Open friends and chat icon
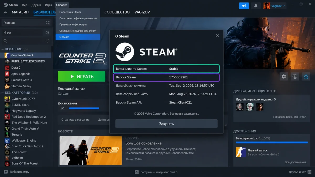 point(309,172)
